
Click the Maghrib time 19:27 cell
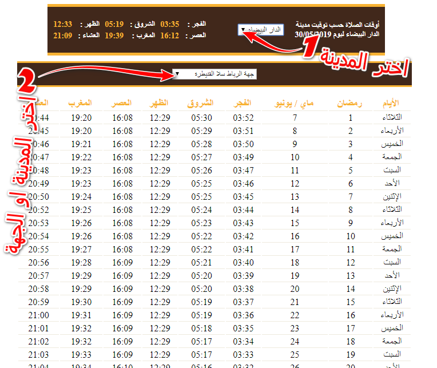coord(81,249)
